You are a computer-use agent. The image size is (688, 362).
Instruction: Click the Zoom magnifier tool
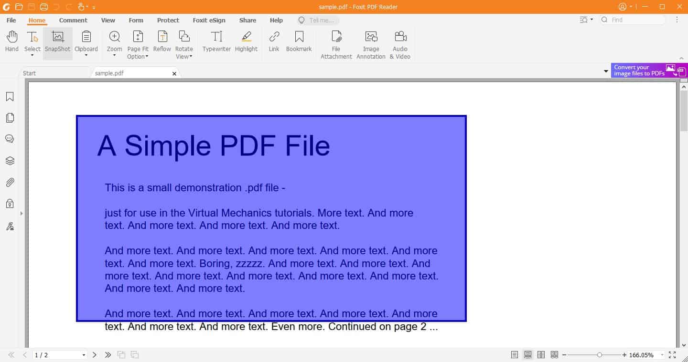pyautogui.click(x=115, y=41)
